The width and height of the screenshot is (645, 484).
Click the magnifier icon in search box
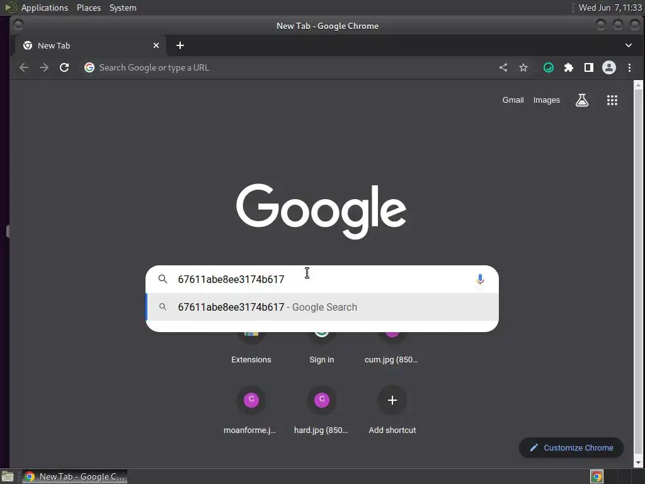pyautogui.click(x=163, y=279)
